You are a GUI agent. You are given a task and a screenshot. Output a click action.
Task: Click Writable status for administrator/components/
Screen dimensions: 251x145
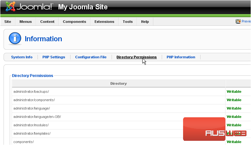click(x=234, y=100)
